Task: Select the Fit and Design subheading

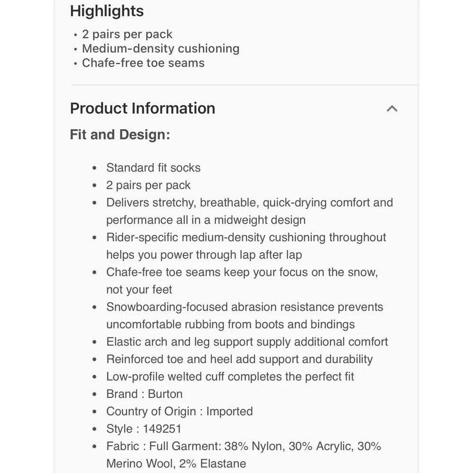Action: pos(120,134)
